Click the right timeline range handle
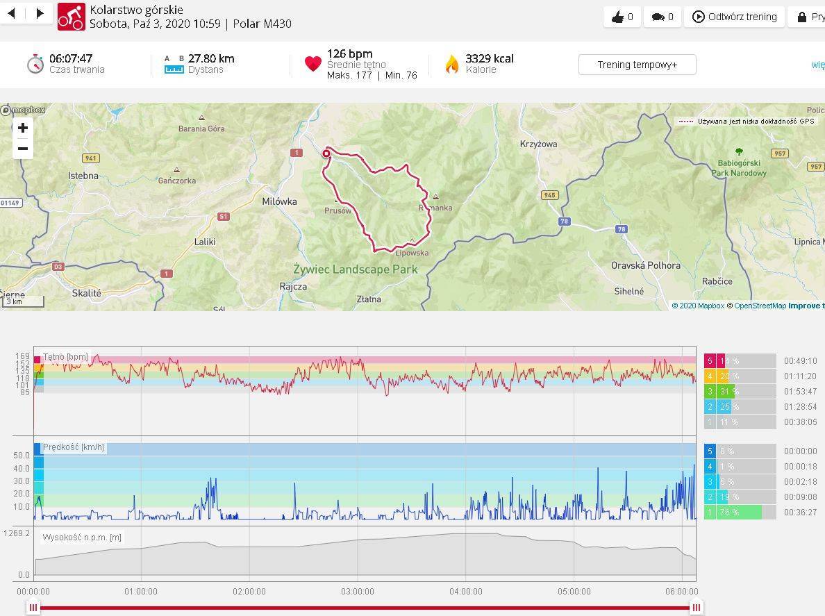Image resolution: width=825 pixels, height=616 pixels. (x=696, y=608)
